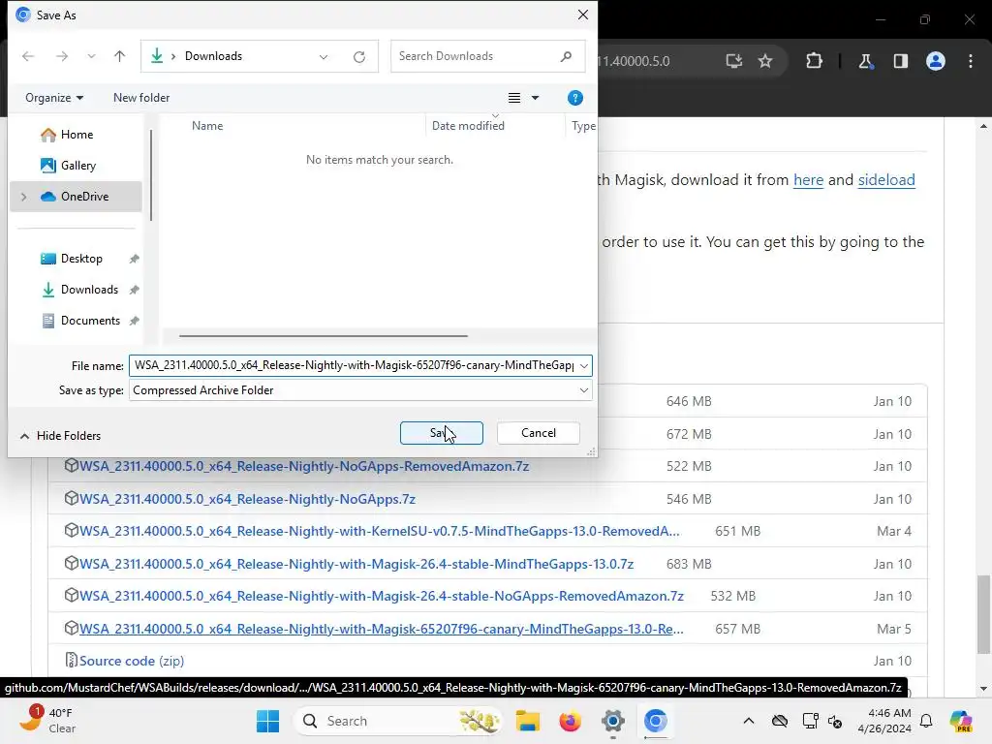Go back in Save As dialog
992x744 pixels.
(x=28, y=56)
